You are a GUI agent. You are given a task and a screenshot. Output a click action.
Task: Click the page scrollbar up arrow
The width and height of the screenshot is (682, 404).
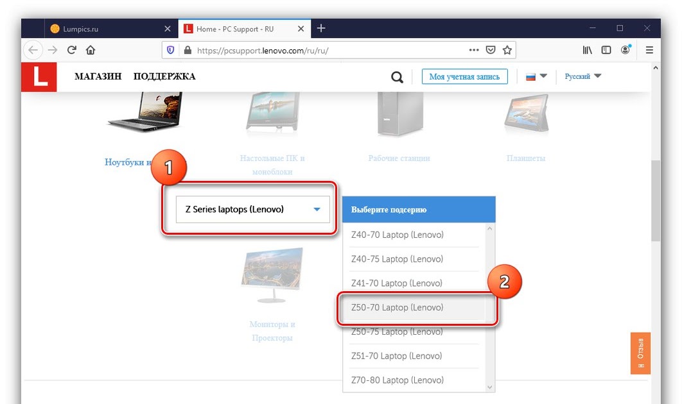(656, 68)
